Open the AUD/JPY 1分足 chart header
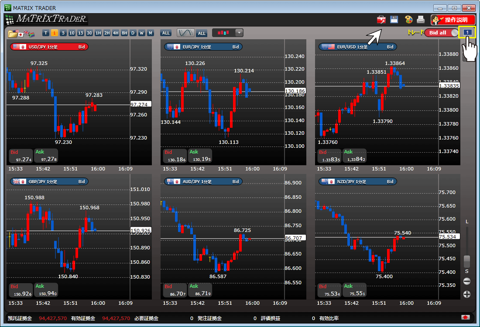 click(203, 181)
